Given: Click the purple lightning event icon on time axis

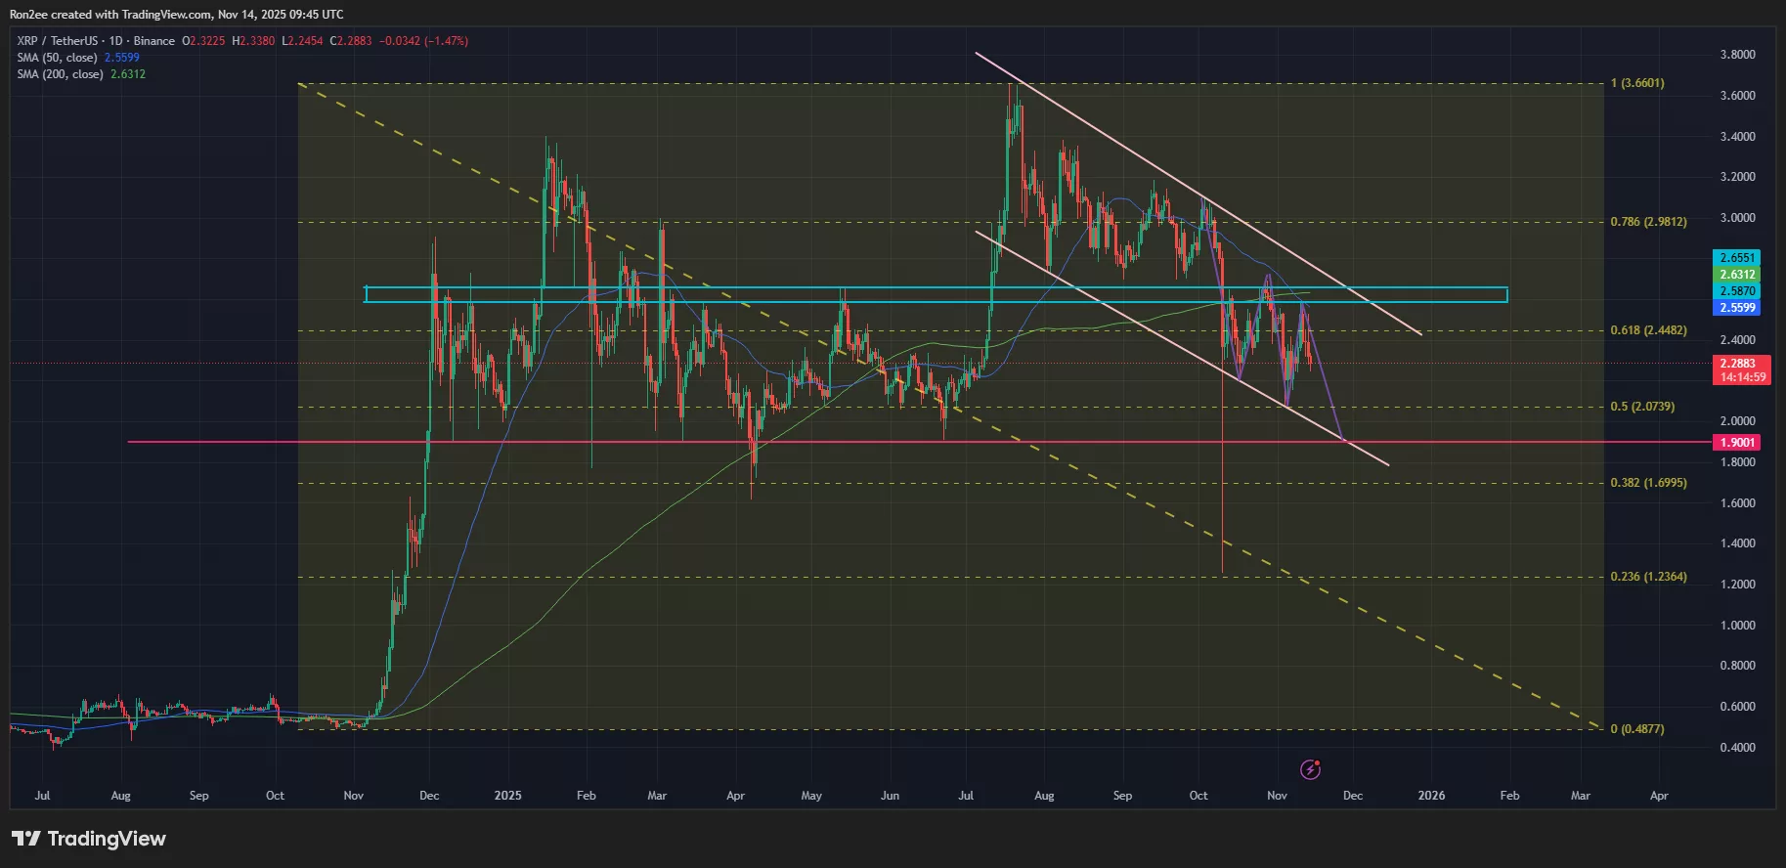Looking at the screenshot, I should coord(1310,770).
